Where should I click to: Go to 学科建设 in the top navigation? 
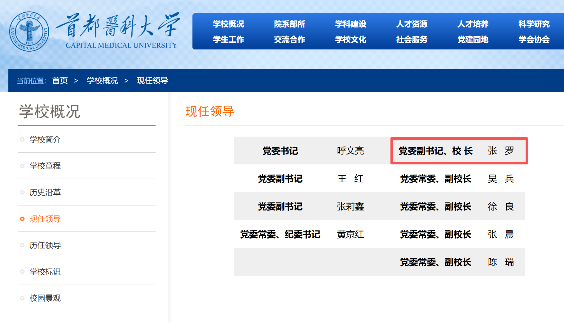[350, 24]
